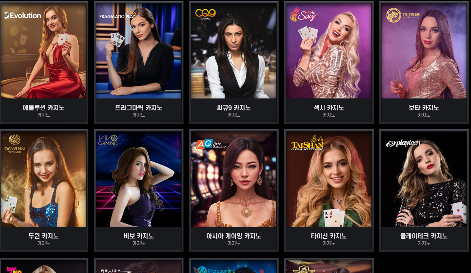Select the 섹시 카지노 dealer thumbnail

click(329, 51)
